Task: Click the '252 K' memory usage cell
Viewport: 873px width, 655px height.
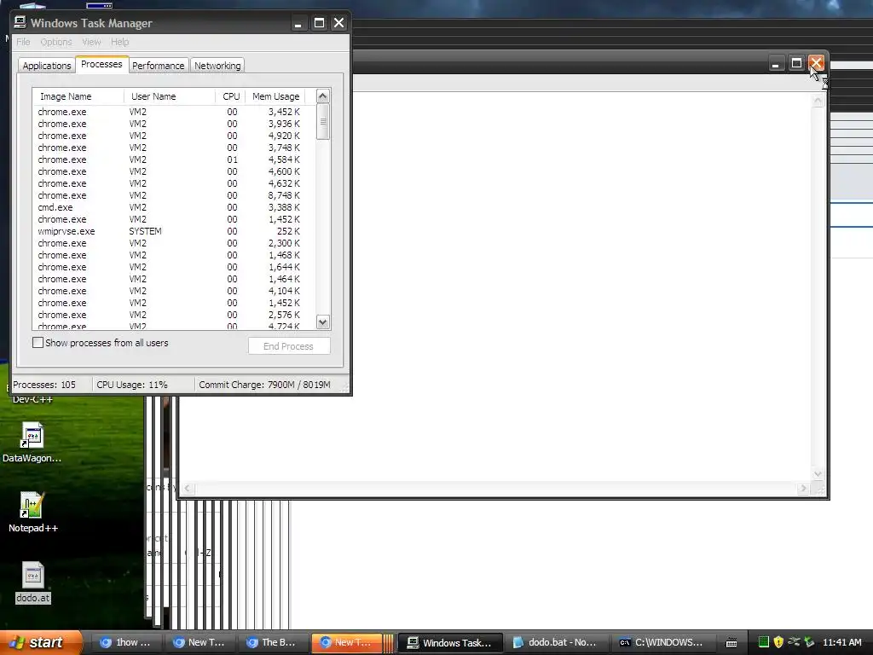Action: point(289,231)
